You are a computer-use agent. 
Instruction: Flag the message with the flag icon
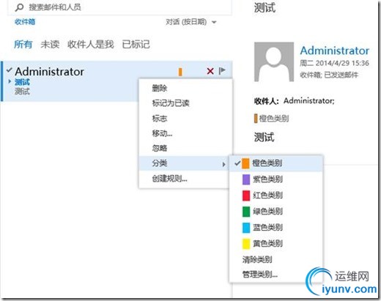(x=222, y=71)
